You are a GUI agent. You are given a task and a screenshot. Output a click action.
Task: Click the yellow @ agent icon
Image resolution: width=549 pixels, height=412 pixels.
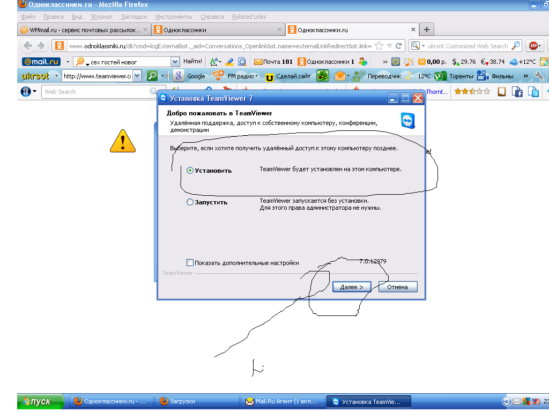(x=396, y=62)
